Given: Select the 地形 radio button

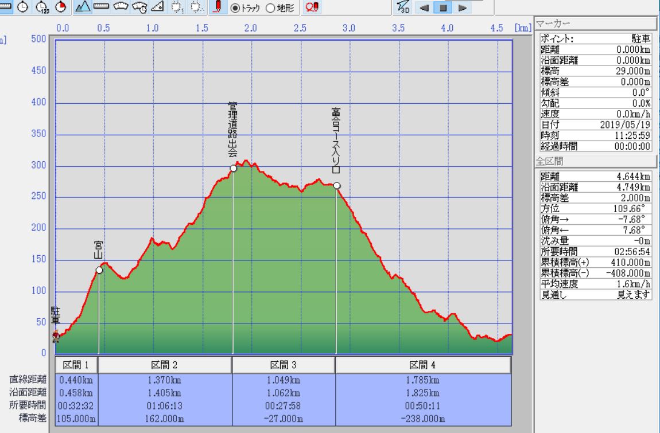Looking at the screenshot, I should click(x=271, y=8).
